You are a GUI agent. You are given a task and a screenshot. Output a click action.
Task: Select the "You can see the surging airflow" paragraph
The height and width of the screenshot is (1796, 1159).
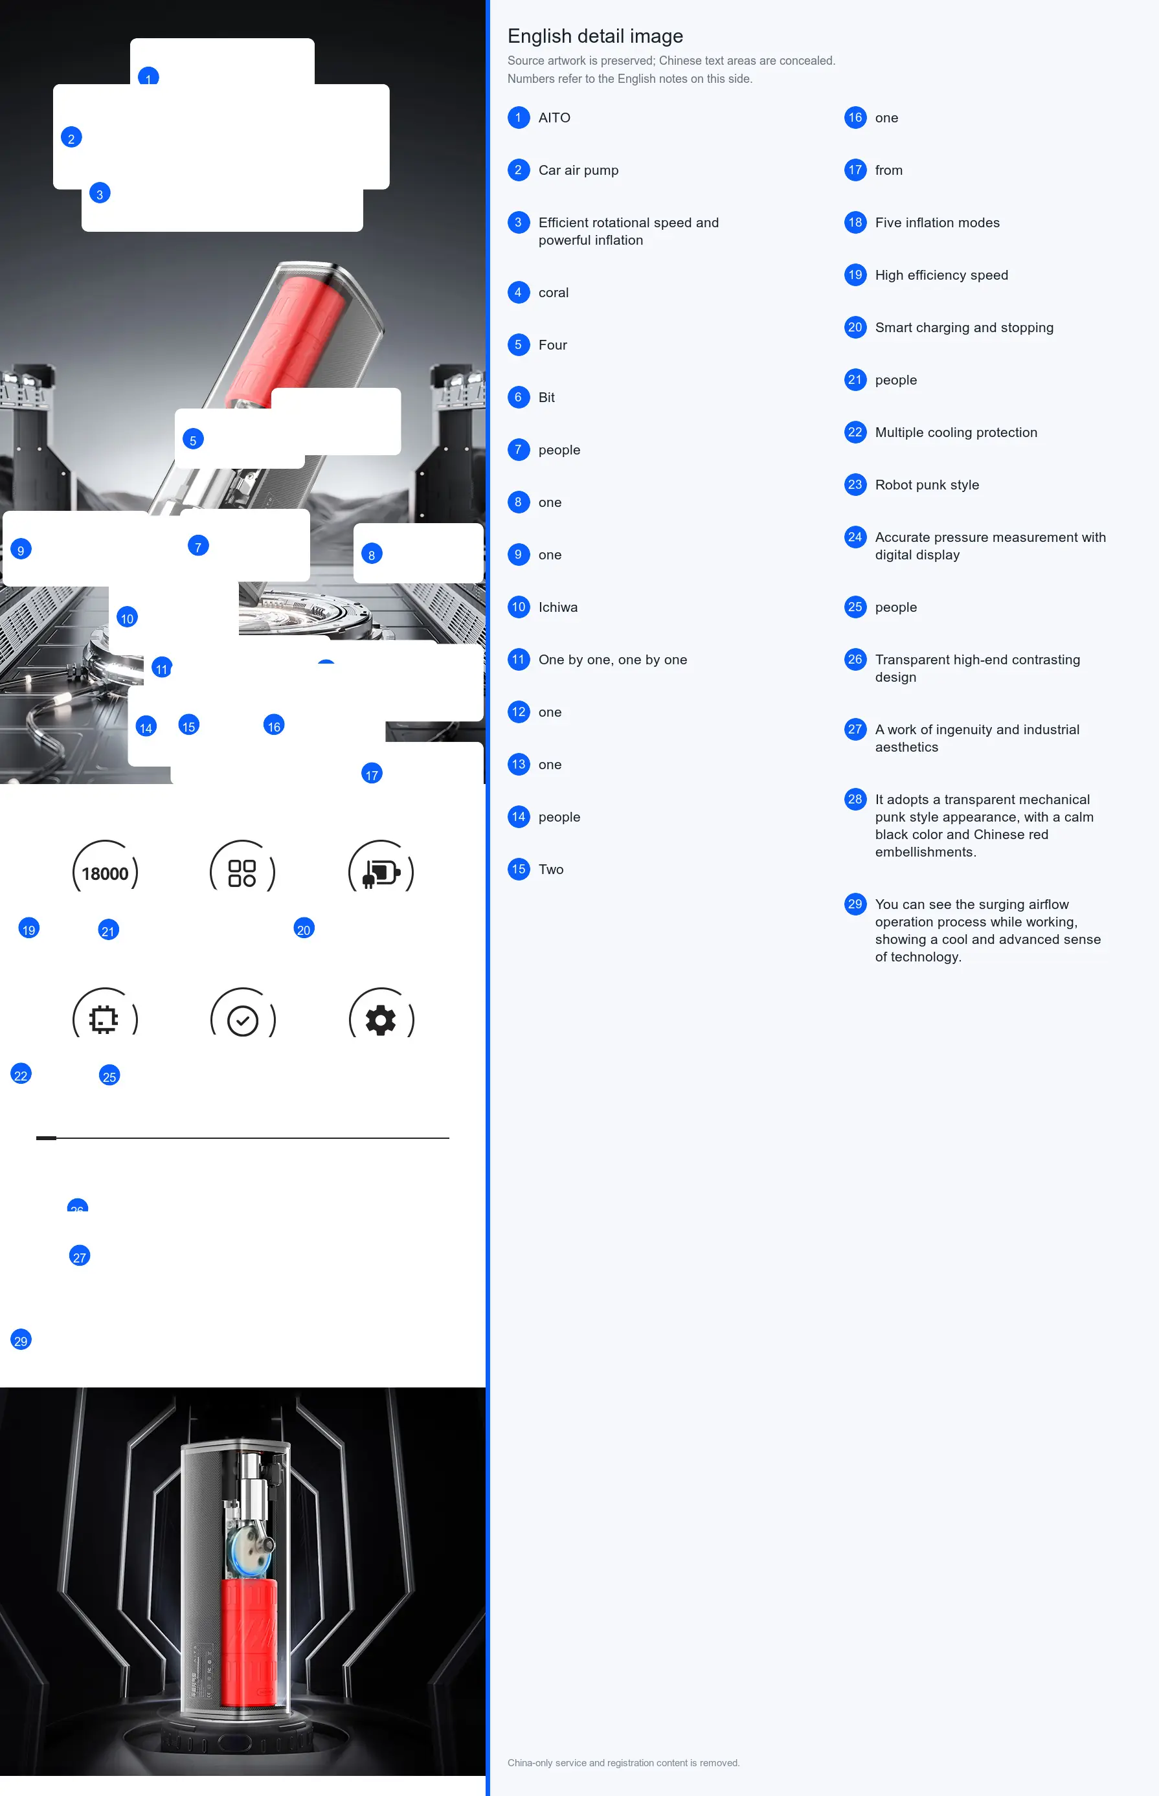pyautogui.click(x=987, y=931)
